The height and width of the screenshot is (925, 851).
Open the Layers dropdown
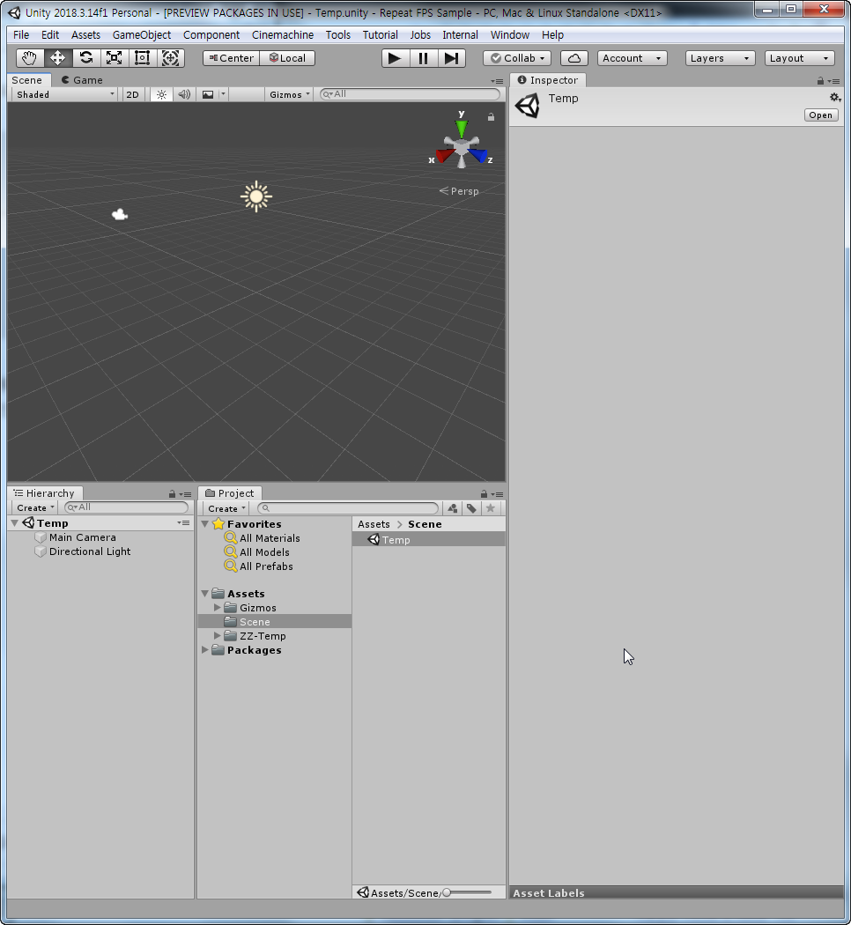(x=720, y=58)
